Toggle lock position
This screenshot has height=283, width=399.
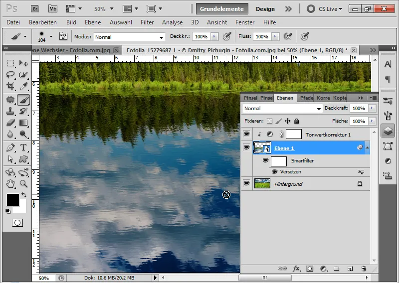(288, 121)
